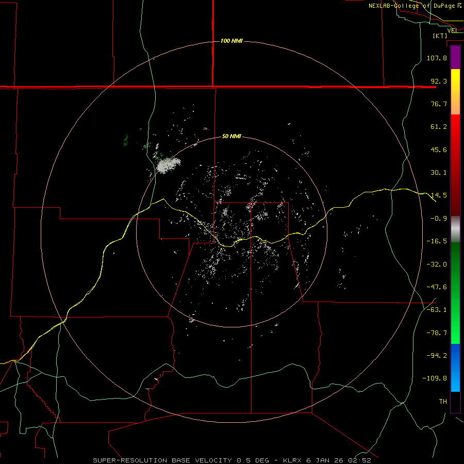This screenshot has height=464, width=464.
Task: Click the [KT] units label
Action: [440, 36]
